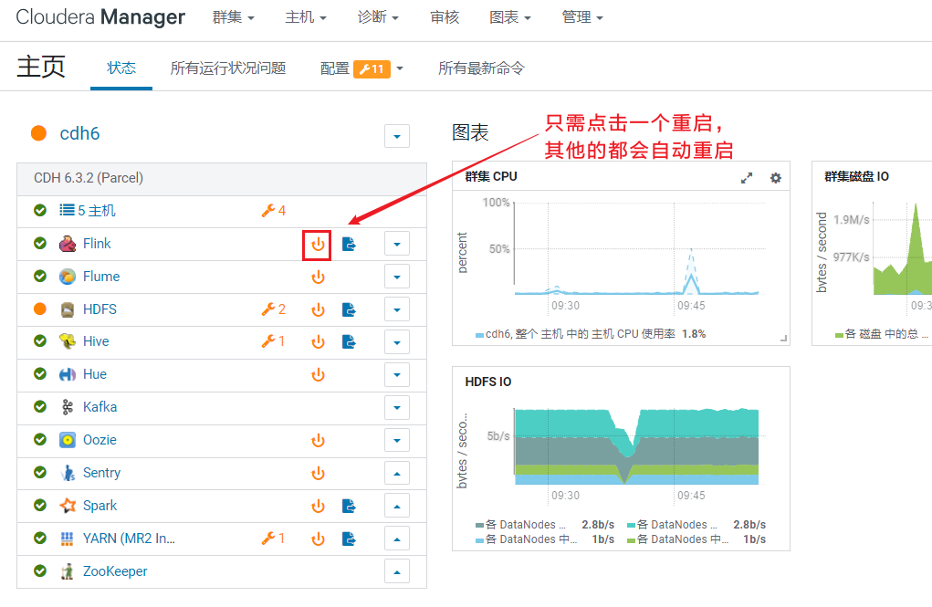Open the 群集 menu in the top bar
Screen dimensions: 932x607
point(233,17)
